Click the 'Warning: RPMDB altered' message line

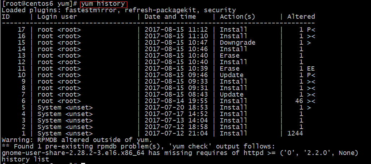pyautogui.click(x=77, y=140)
